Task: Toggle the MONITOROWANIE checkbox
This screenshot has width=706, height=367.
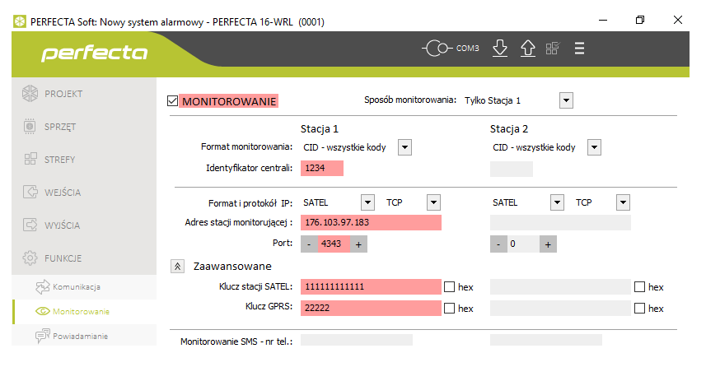Action: tap(172, 100)
